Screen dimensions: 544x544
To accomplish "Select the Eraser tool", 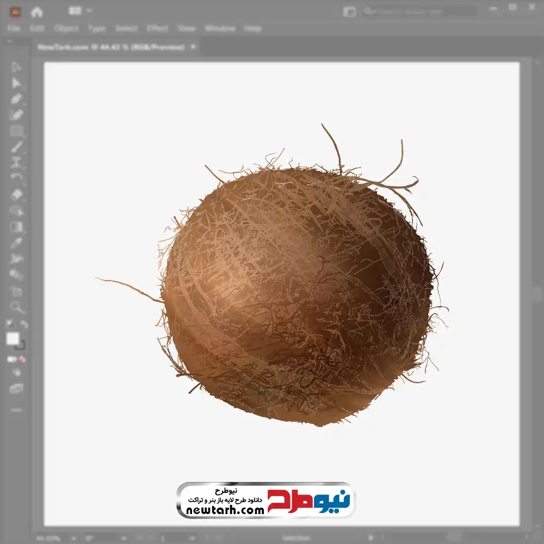I will coord(16,194).
